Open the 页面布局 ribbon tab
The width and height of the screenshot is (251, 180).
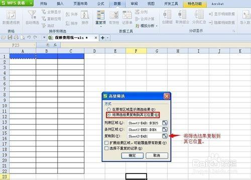click(x=80, y=3)
